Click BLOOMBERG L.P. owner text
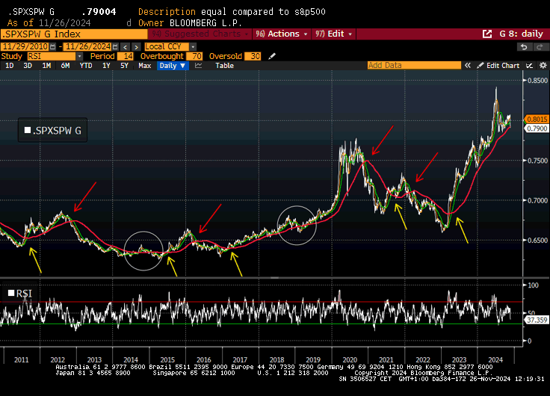The width and height of the screenshot is (550, 396). [x=206, y=23]
